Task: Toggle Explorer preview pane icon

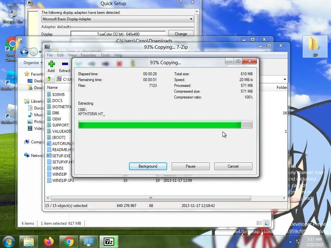Action: (267, 223)
